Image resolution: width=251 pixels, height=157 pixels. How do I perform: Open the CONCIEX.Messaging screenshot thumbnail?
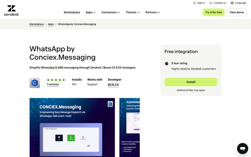(x=72, y=127)
